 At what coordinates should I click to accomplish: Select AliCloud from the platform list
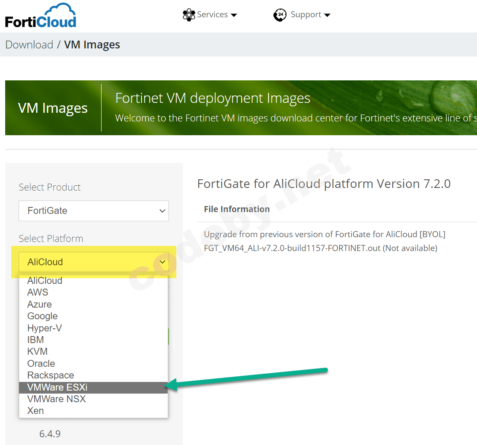[x=45, y=281]
